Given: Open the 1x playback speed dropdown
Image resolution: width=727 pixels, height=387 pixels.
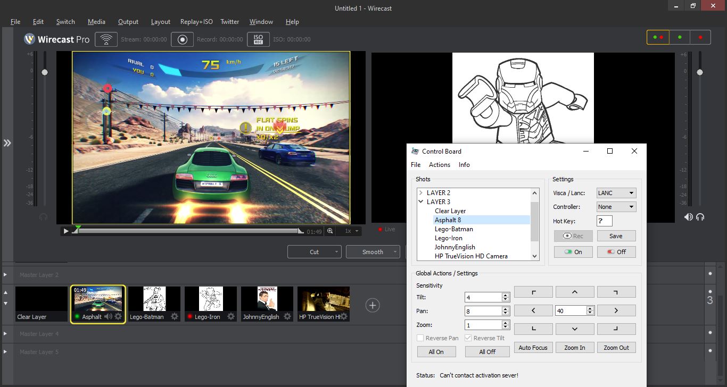Looking at the screenshot, I should pyautogui.click(x=351, y=231).
